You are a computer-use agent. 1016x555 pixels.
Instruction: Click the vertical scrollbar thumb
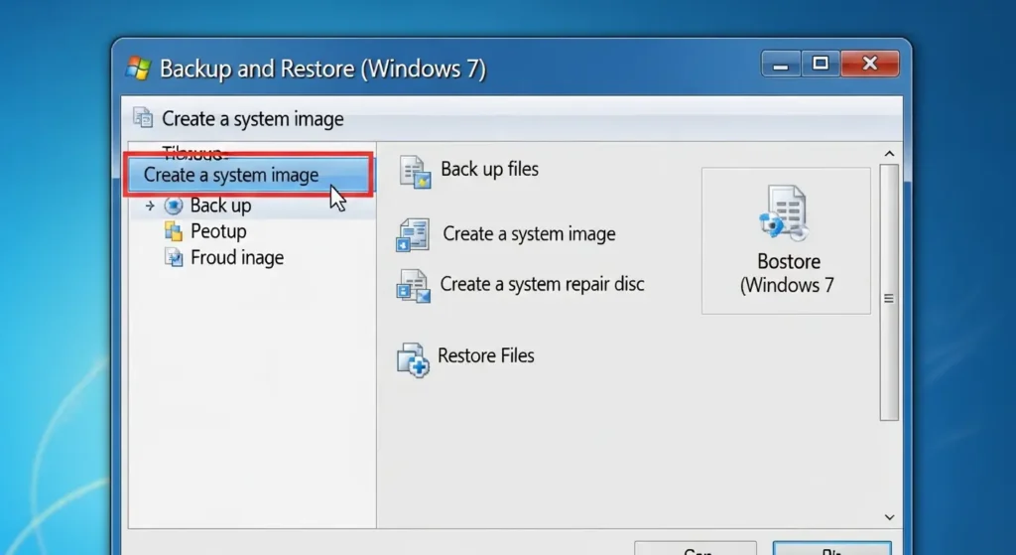tap(889, 293)
